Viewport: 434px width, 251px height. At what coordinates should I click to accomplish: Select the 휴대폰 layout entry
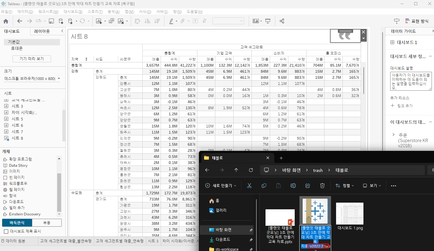click(x=17, y=48)
